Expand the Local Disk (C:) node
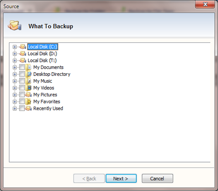Viewport: 218px width, 191px height. (14, 47)
